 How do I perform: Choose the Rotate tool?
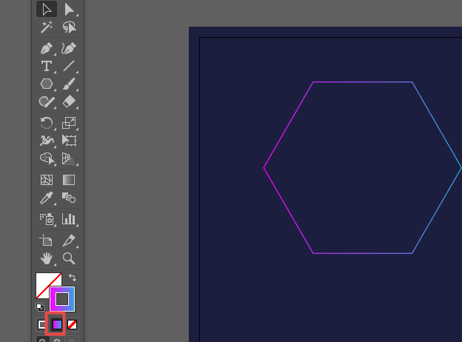point(47,123)
